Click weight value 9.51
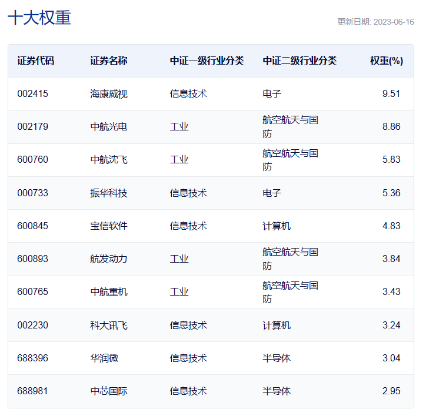 391,94
